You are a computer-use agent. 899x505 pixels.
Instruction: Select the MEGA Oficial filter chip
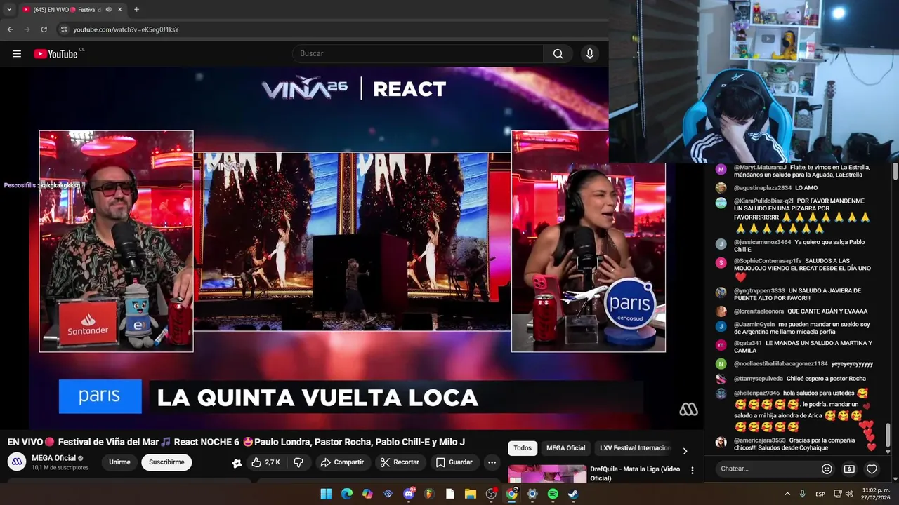pyautogui.click(x=565, y=448)
